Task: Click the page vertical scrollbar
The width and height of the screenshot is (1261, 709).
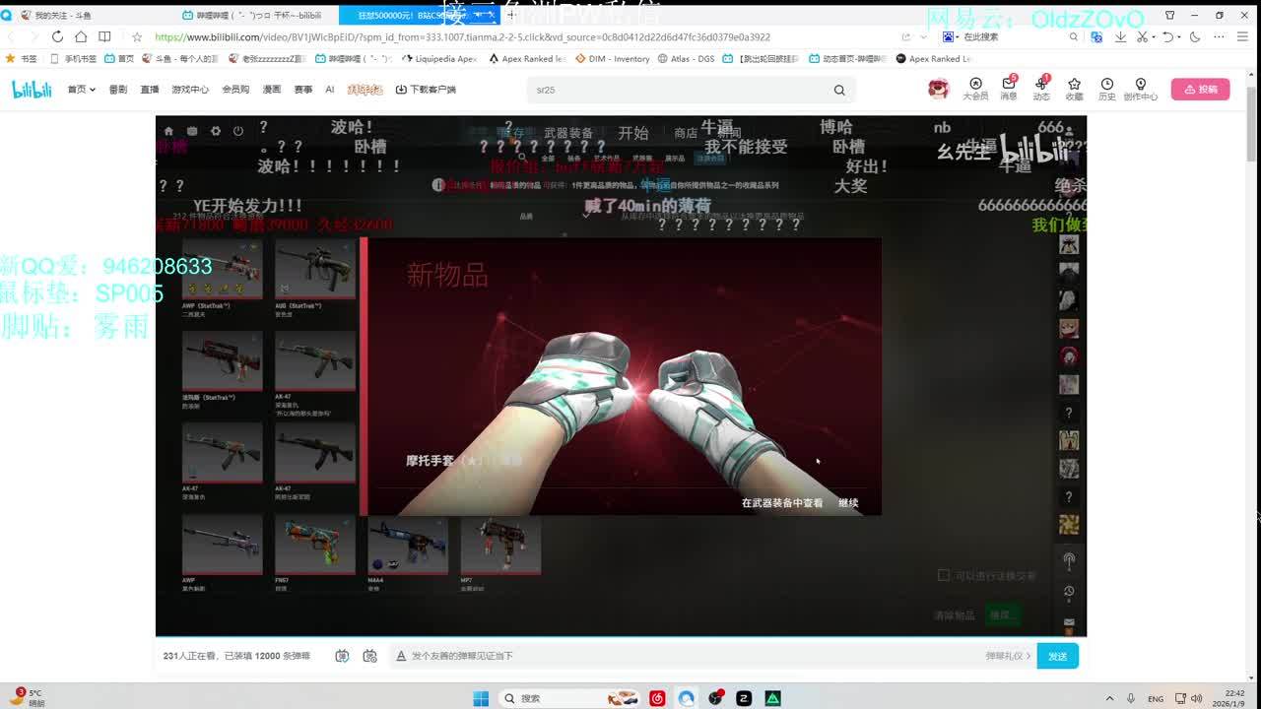Action: [1252, 138]
